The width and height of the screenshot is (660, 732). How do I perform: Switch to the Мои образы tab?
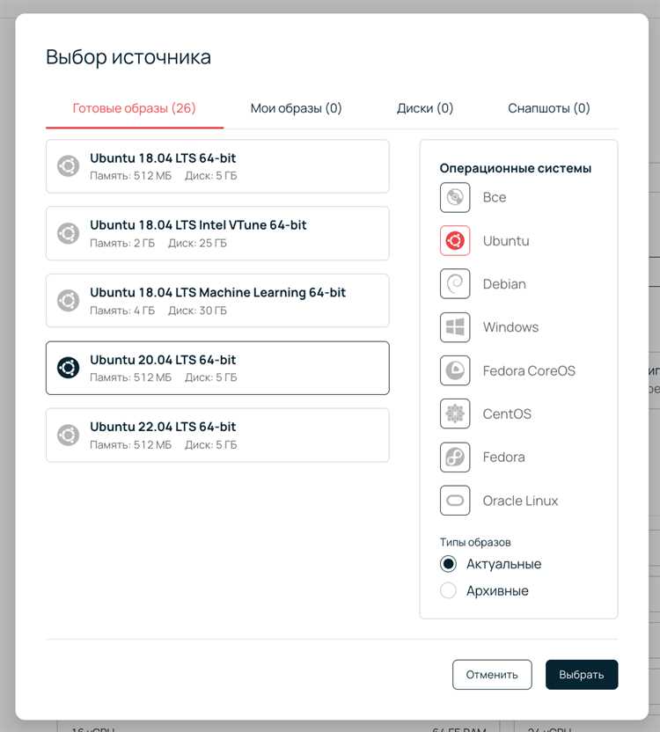click(x=297, y=108)
